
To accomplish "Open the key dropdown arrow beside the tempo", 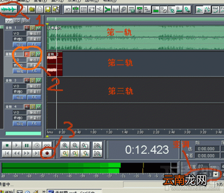I will click(216, 174).
